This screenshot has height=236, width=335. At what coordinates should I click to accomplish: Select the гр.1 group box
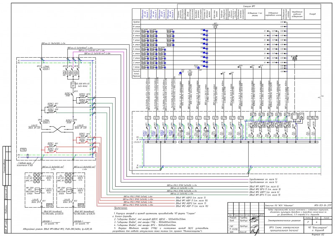coord(148,118)
